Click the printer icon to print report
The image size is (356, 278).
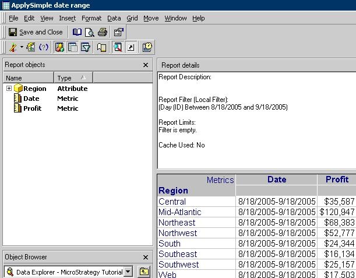pos(103,32)
